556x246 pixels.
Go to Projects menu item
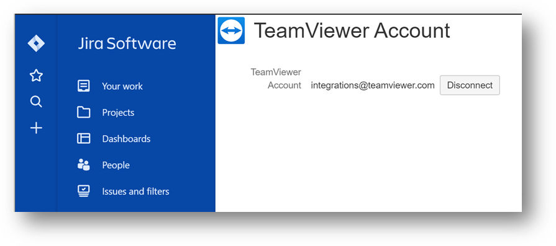118,113
